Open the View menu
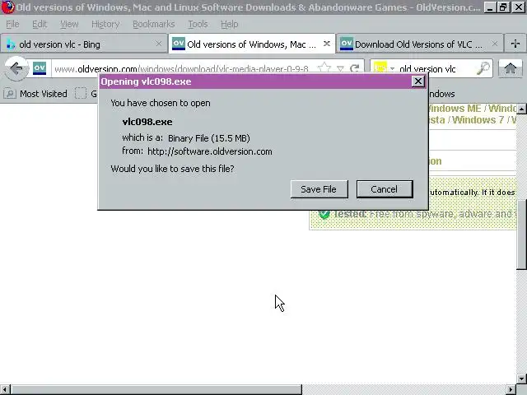The image size is (527, 395). pos(69,24)
